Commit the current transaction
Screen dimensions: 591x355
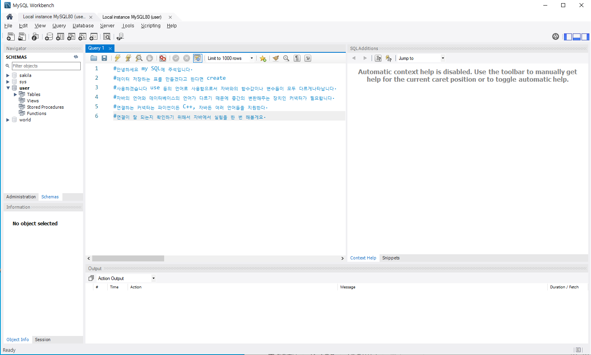(x=176, y=58)
